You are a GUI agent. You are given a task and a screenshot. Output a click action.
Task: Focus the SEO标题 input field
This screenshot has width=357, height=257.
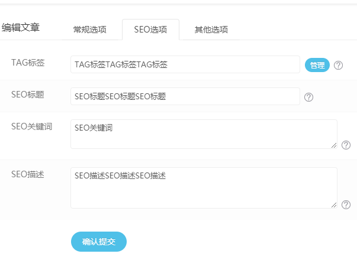pos(185,96)
